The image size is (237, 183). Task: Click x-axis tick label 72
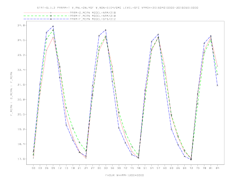[x=191, y=168]
